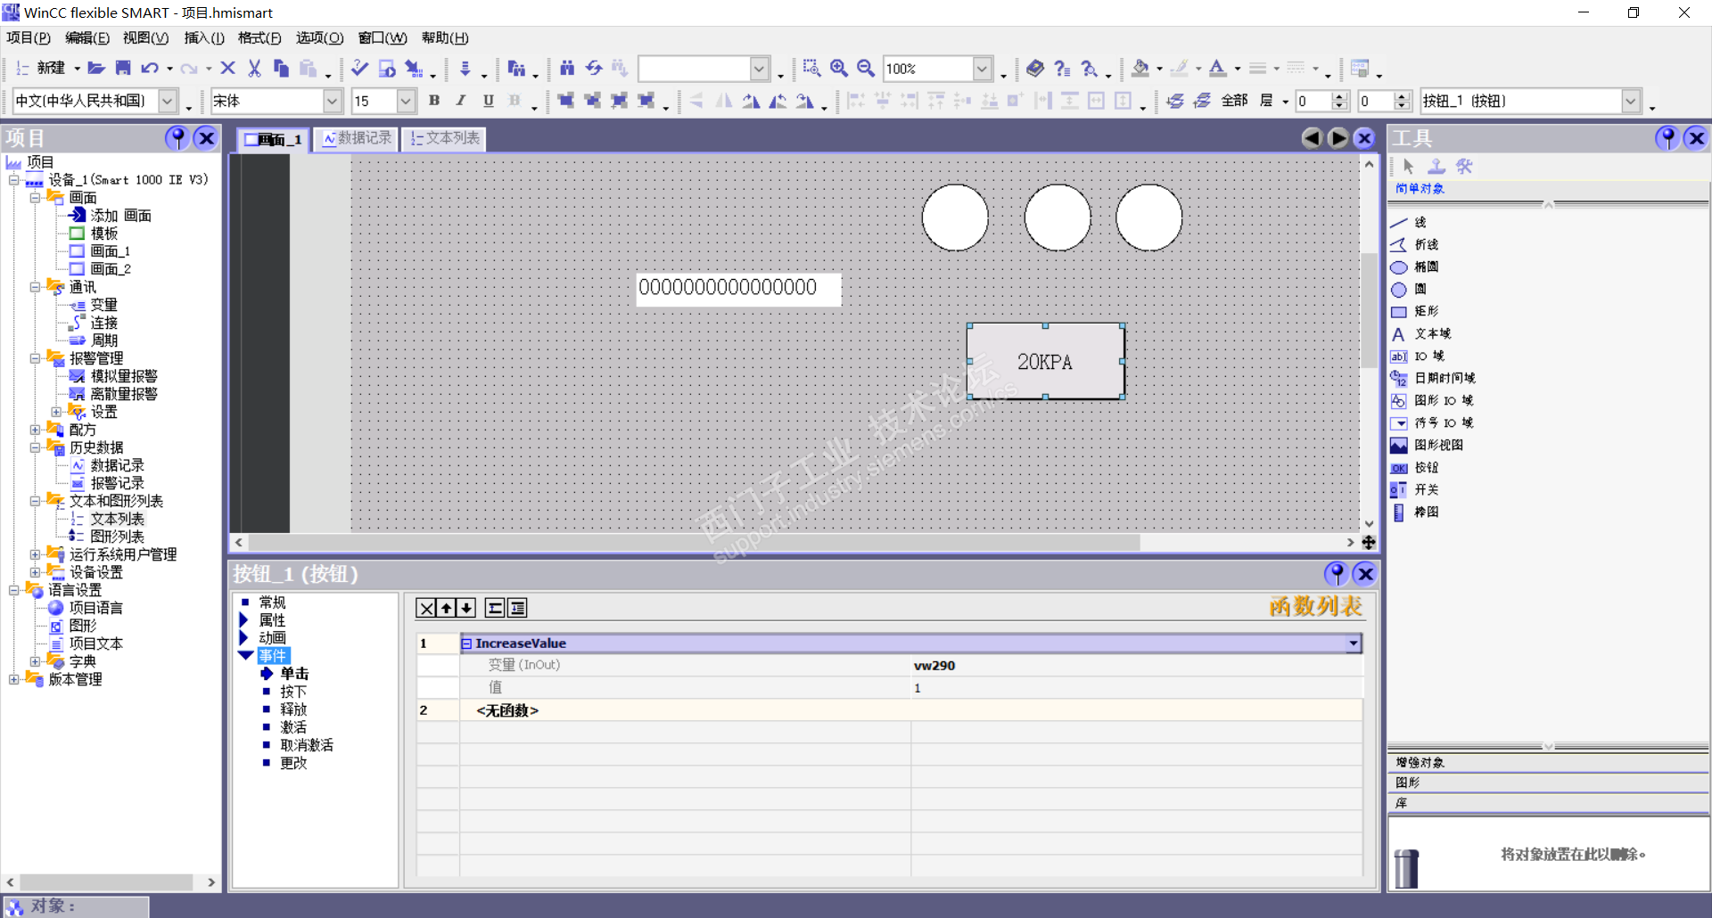Switch to the 文本列表 tab
1712x918 pixels.
(x=445, y=138)
